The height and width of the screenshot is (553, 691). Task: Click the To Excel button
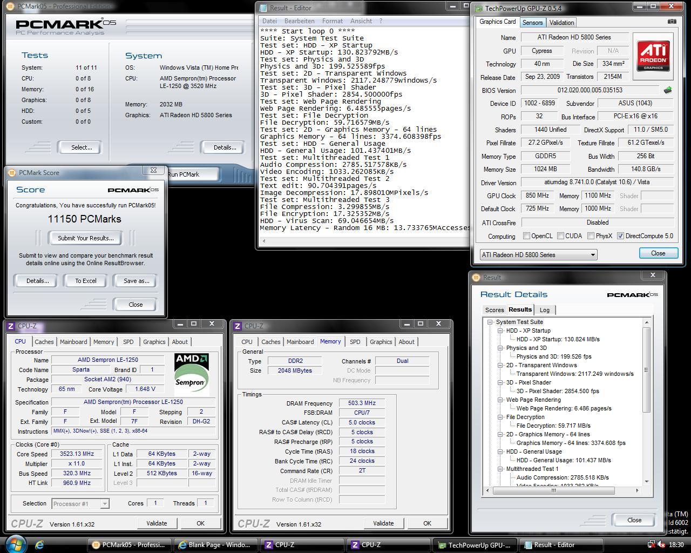[x=86, y=281]
